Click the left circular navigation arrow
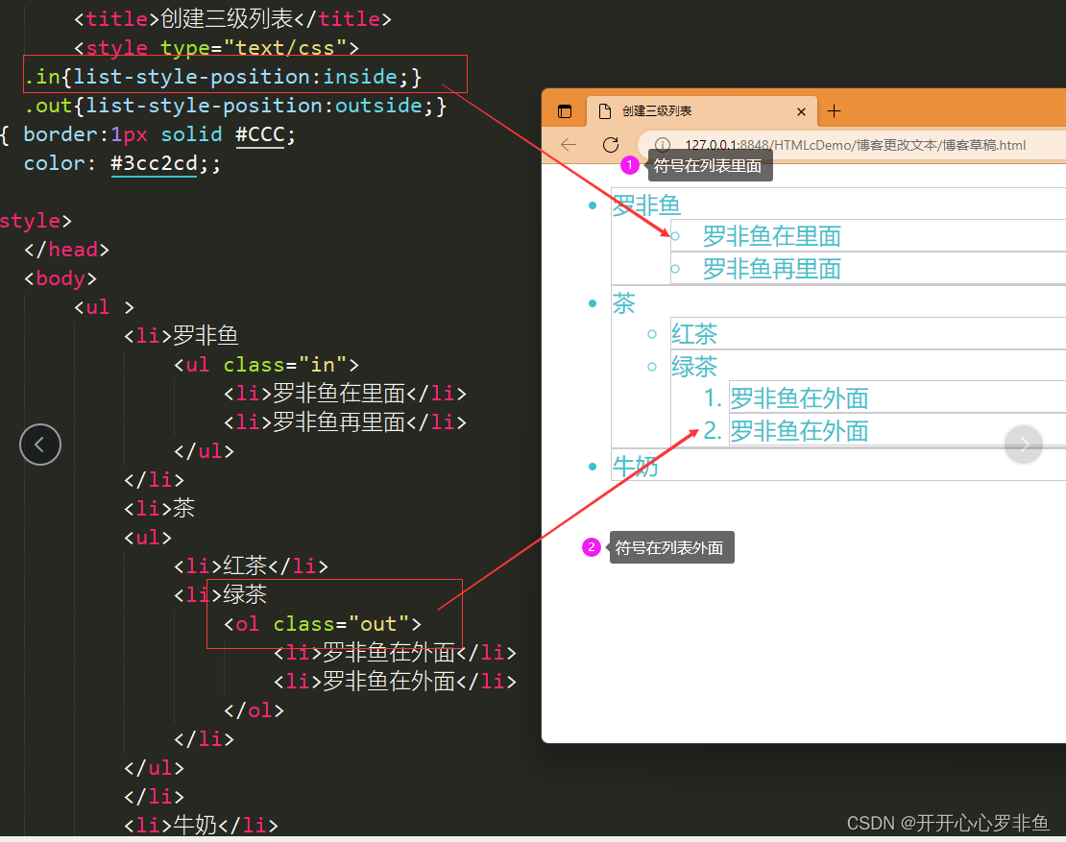1066x842 pixels. tap(39, 444)
